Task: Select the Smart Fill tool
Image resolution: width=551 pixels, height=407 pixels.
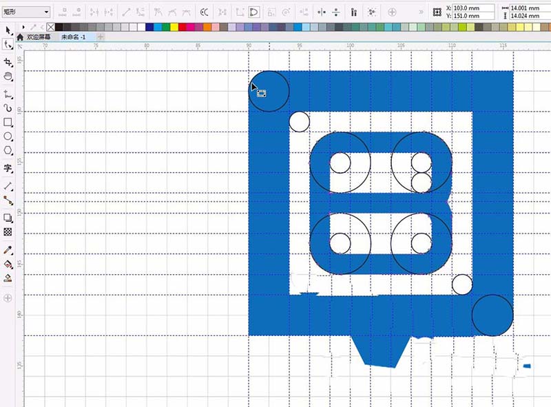Action: point(8,278)
